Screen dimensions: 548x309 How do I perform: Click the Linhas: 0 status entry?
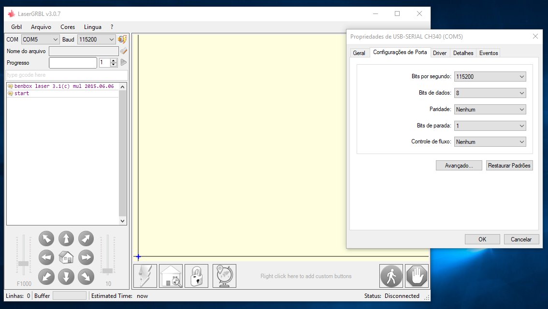click(18, 296)
